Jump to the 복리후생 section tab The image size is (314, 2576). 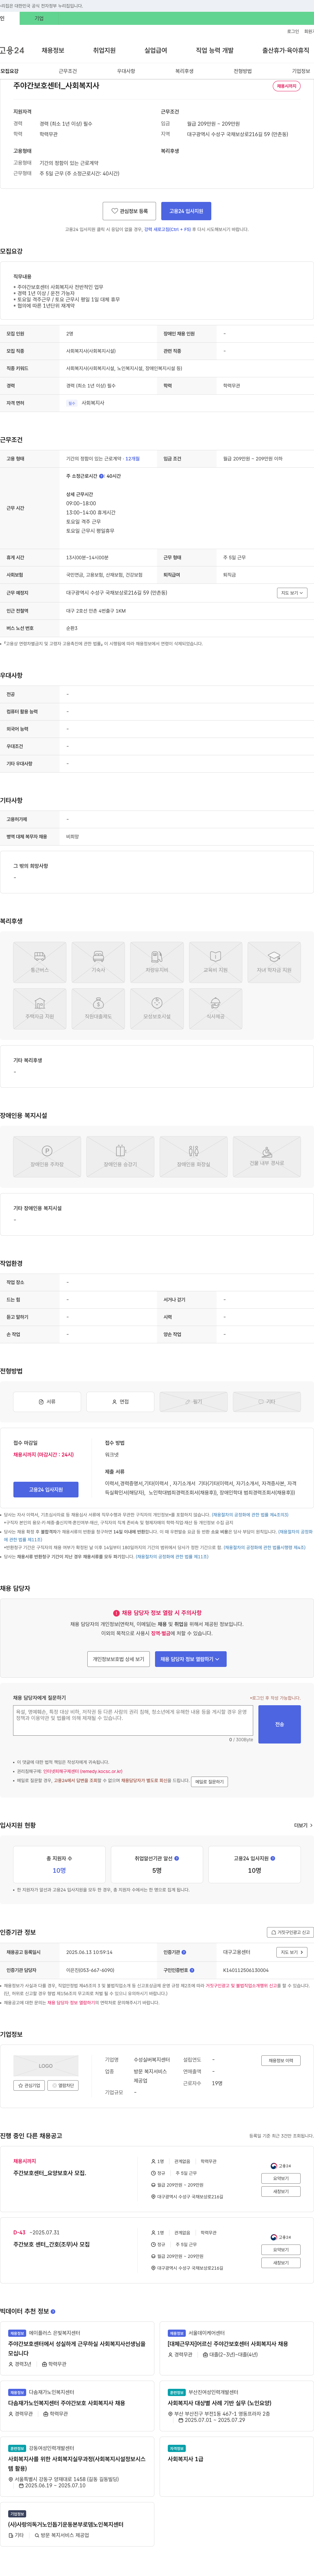tap(184, 71)
